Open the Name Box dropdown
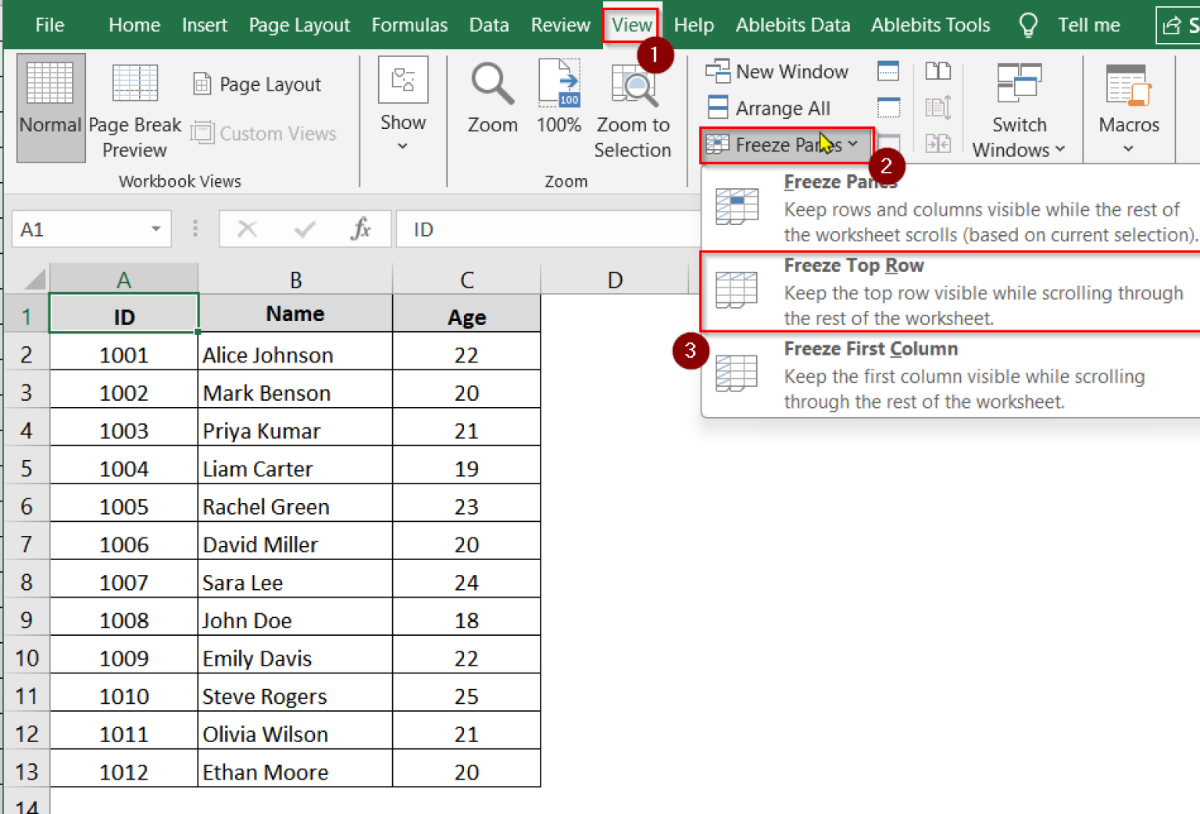Viewport: 1200px width, 814px height. pyautogui.click(x=153, y=228)
